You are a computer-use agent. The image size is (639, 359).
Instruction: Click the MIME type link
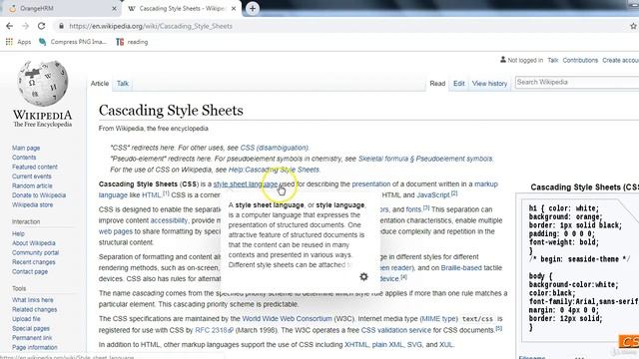point(438,319)
